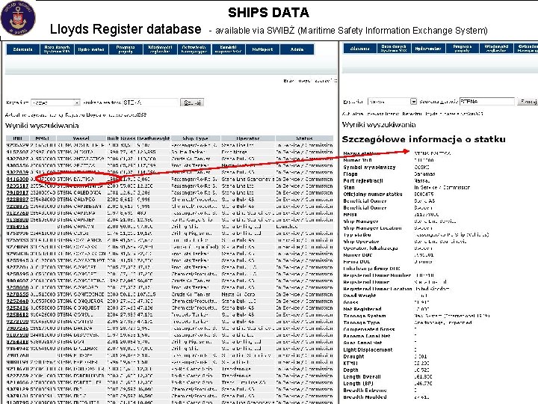Open IMO link for STENA CONQUEROR row
The image size is (538, 404).
(x=17, y=302)
